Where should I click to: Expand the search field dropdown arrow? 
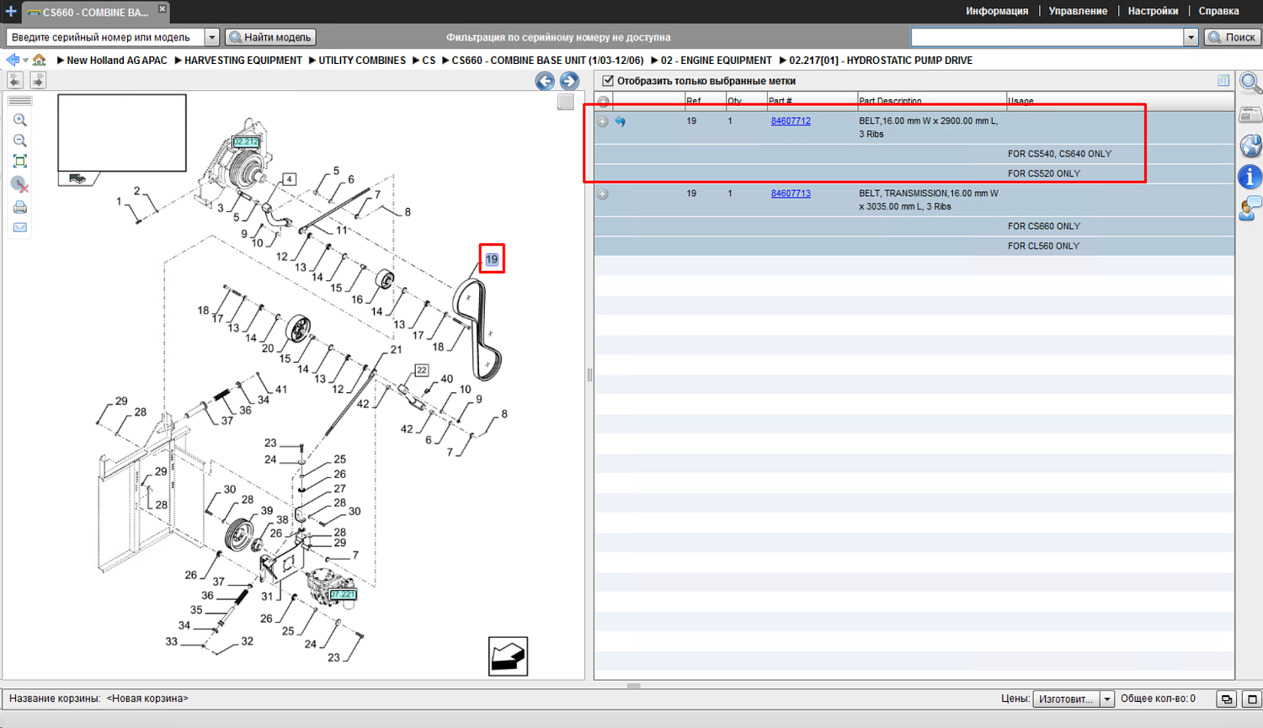coord(1191,37)
